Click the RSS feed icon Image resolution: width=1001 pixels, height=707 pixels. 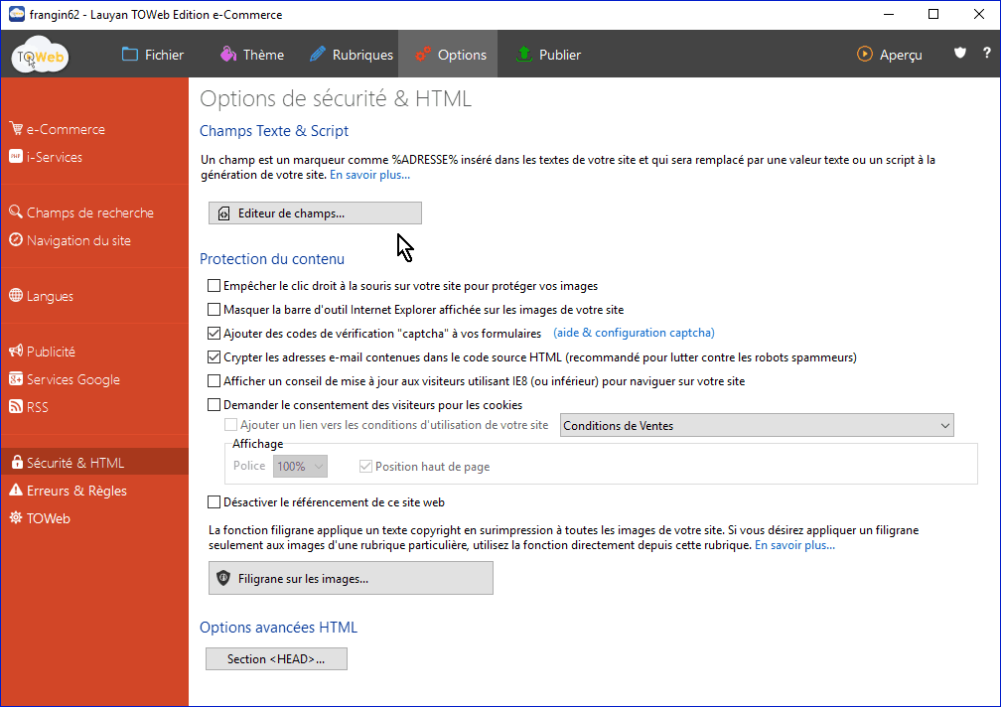coord(16,407)
